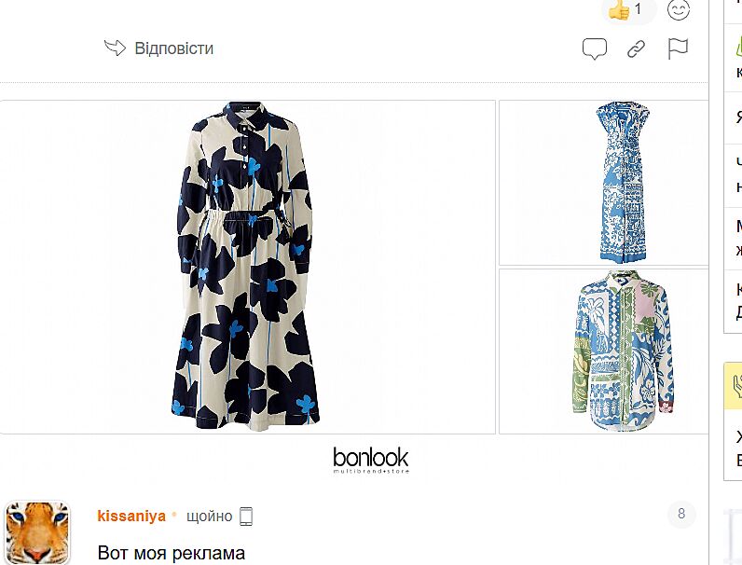Open kissaniya's tiger avatar

37,532
